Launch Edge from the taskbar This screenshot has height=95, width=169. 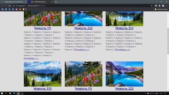tap(14, 93)
